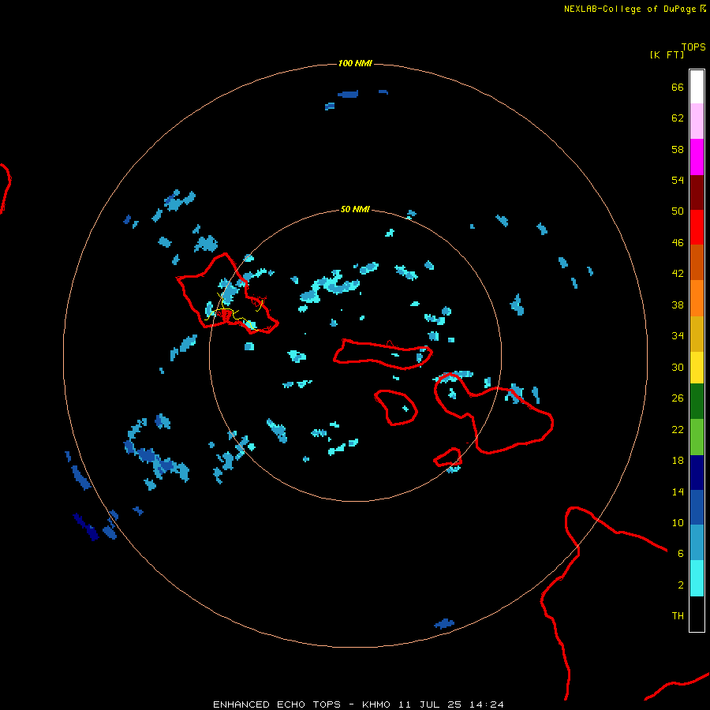Click the 'NEXLAB-College of DuPage' credit text

[630, 9]
